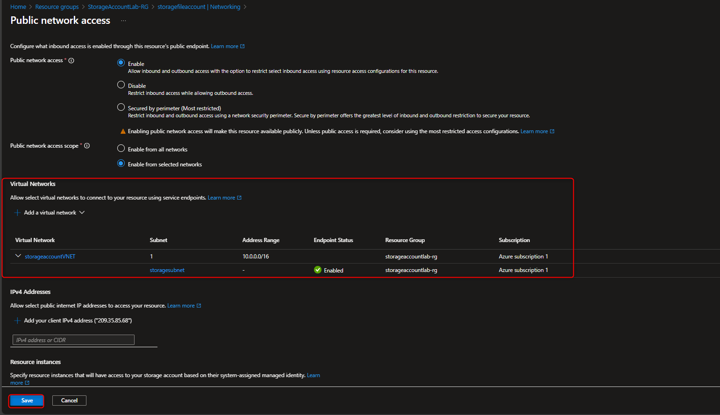
Task: Cancel the pending changes
Action: click(x=69, y=401)
